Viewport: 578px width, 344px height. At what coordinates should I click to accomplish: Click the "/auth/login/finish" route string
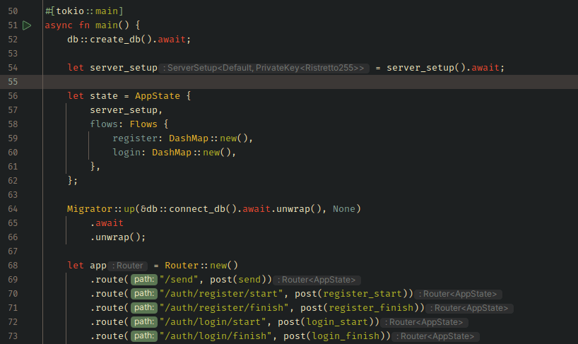tap(216, 336)
